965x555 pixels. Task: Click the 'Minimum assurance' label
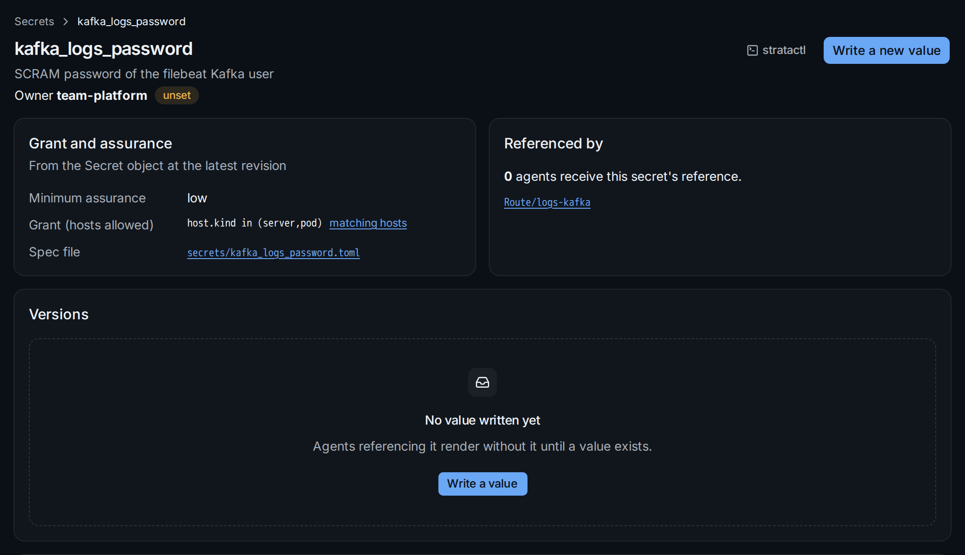pos(87,198)
